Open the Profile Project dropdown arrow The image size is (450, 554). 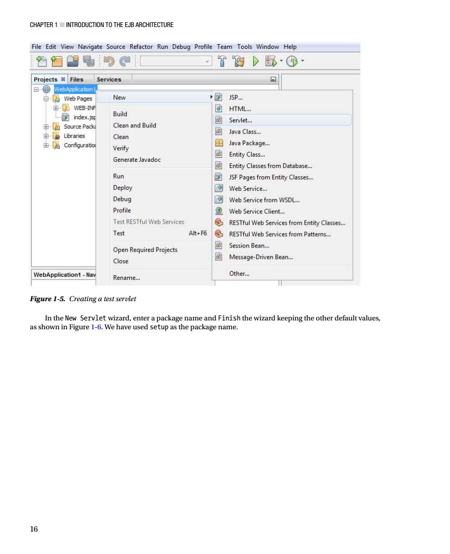point(303,61)
